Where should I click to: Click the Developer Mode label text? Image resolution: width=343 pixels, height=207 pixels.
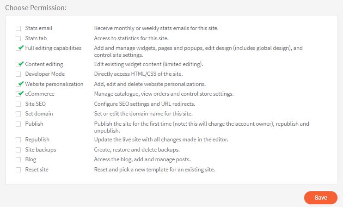(45, 74)
